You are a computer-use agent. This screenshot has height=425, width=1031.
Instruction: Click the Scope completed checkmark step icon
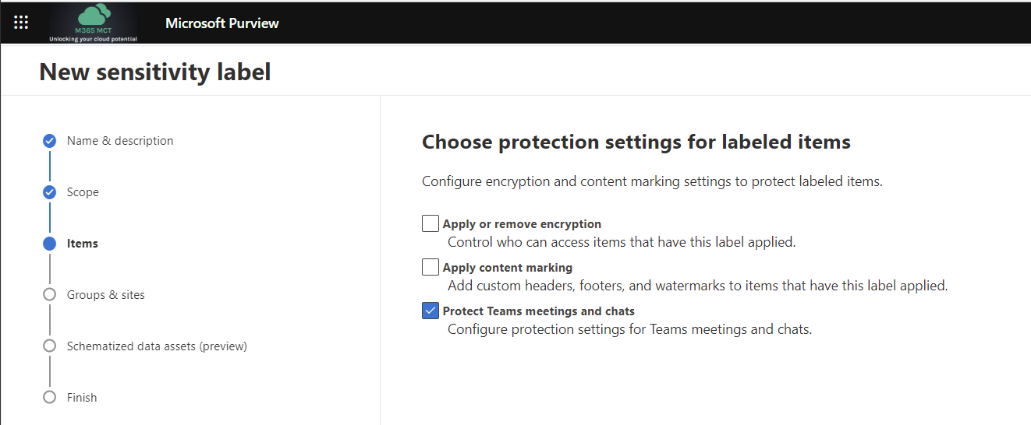coord(50,192)
